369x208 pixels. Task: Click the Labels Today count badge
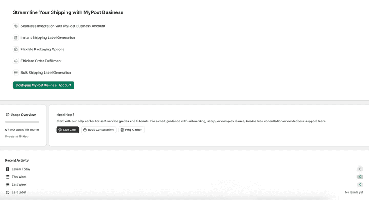pos(360,169)
